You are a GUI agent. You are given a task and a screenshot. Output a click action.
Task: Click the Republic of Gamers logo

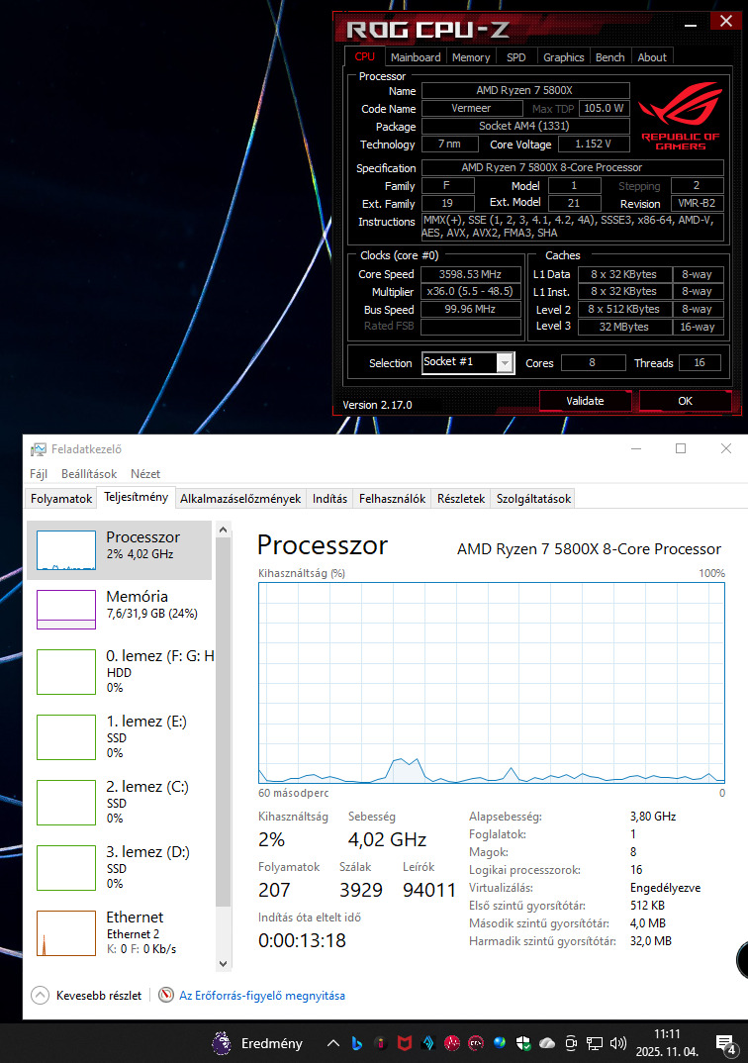coord(681,115)
